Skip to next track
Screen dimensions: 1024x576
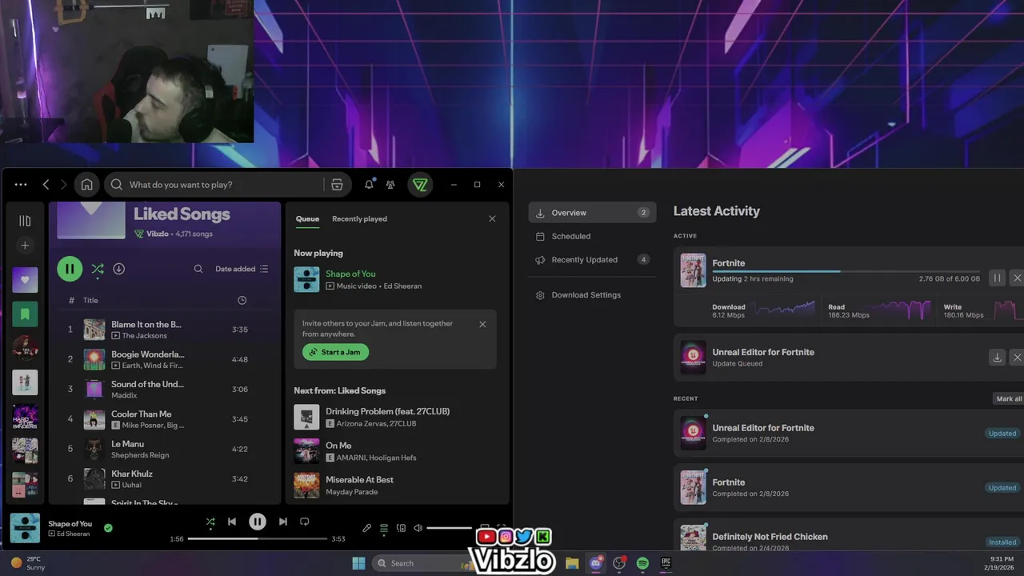click(x=282, y=522)
